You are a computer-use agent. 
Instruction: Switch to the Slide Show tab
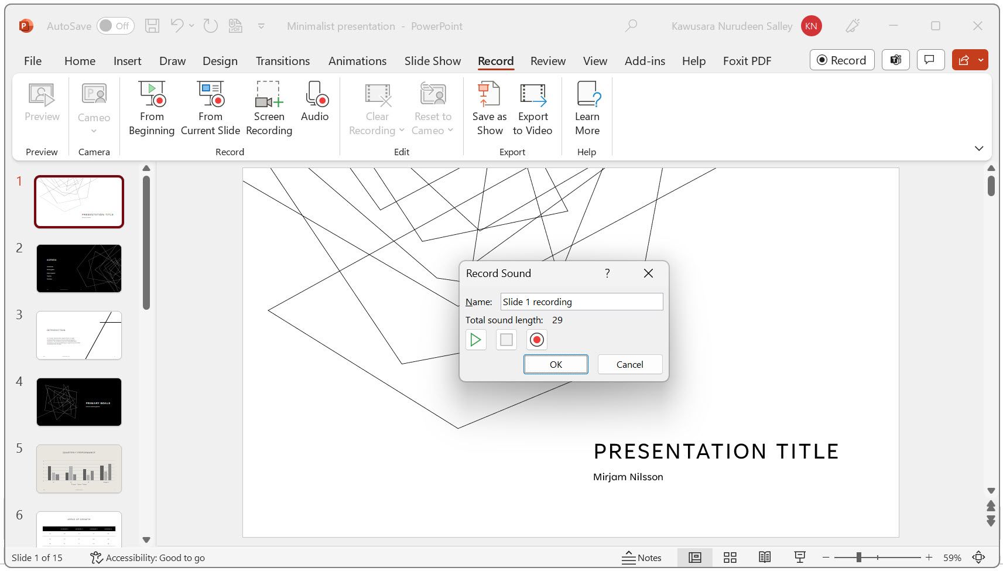(x=433, y=61)
